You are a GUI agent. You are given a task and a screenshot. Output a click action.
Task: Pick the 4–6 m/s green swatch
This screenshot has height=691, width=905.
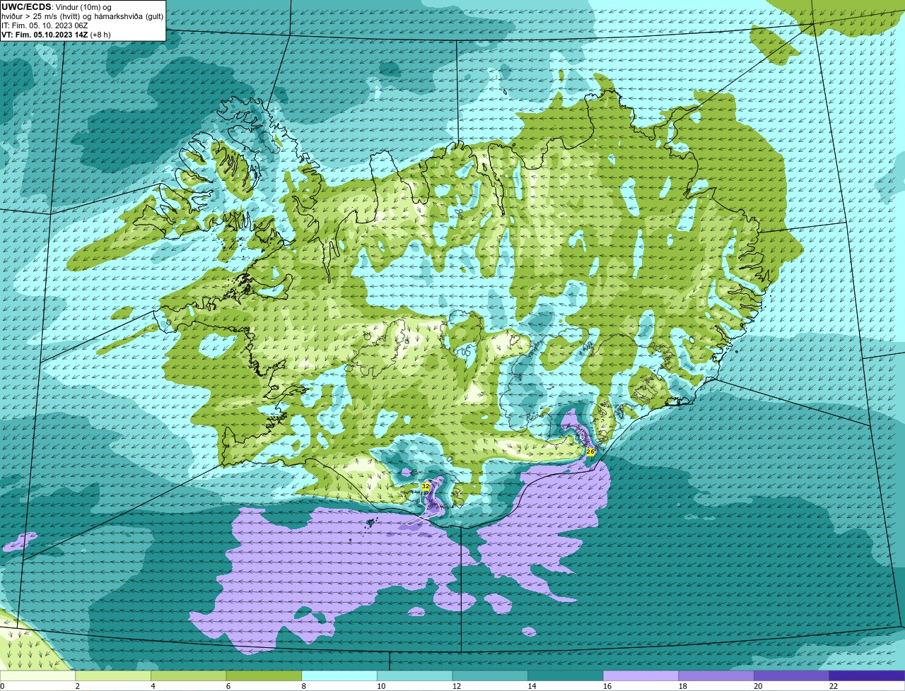[x=188, y=675]
